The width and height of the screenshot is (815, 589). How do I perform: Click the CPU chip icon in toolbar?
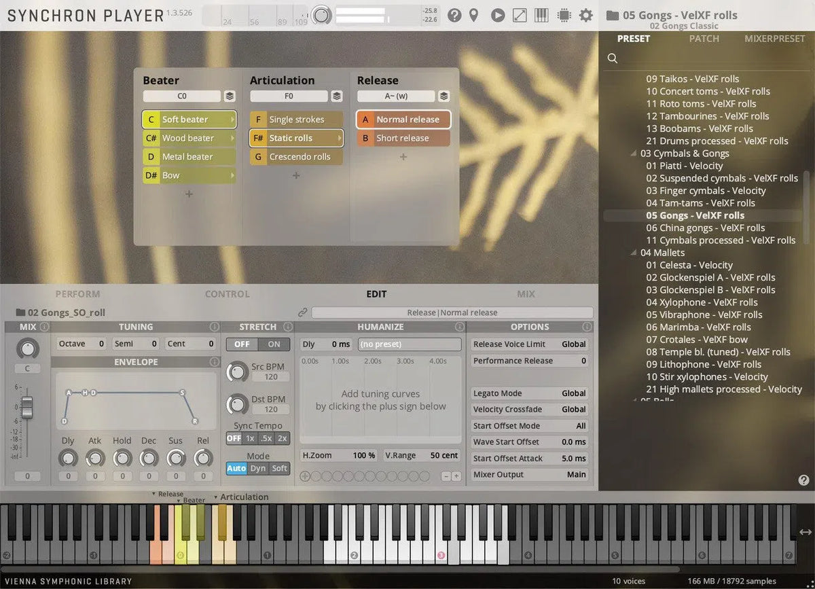coord(563,15)
